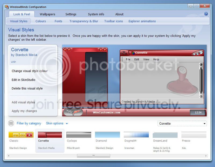Click the WindowBlinds app icon in title bar

coord(6,7)
